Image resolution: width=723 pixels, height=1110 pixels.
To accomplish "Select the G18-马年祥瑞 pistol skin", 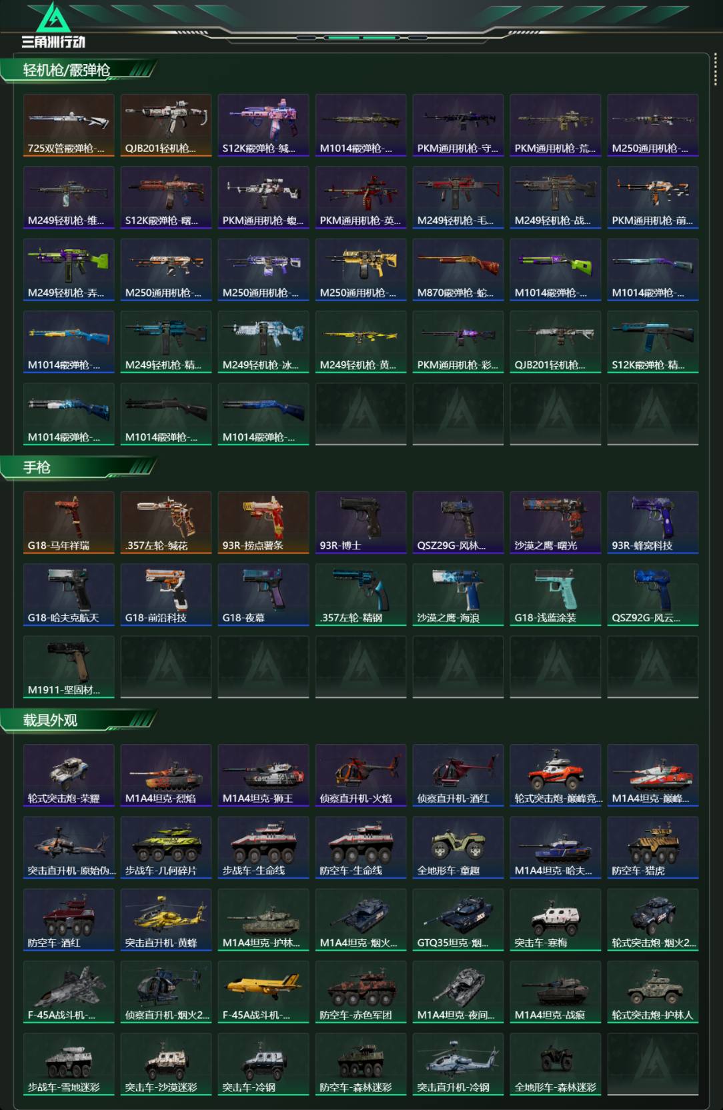I will pos(69,523).
